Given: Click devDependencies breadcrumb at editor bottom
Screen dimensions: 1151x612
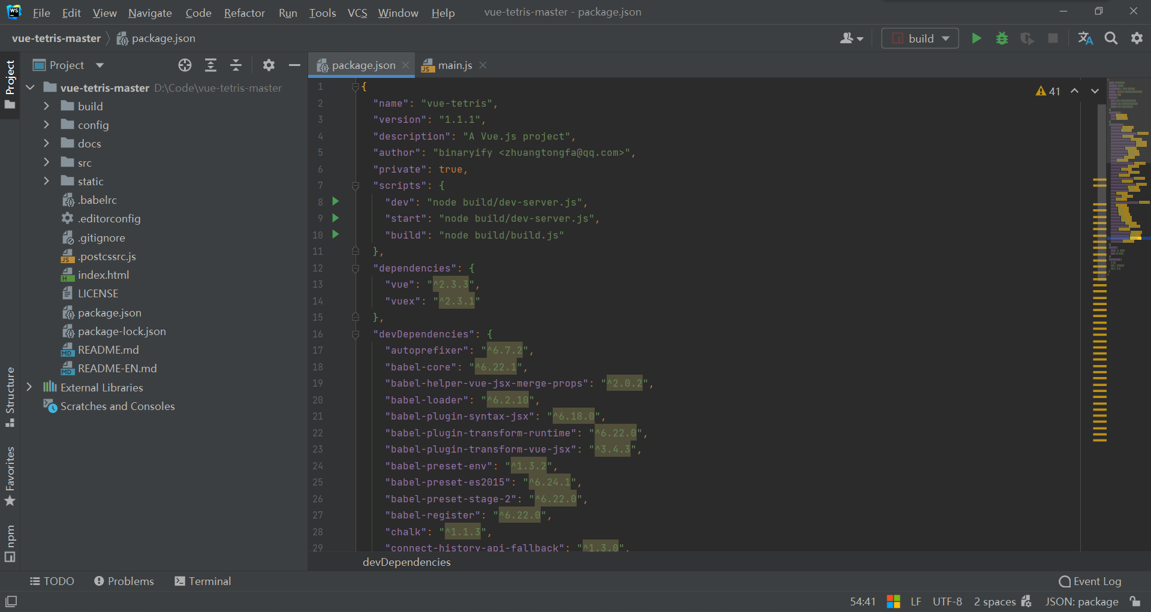Looking at the screenshot, I should pos(406,562).
